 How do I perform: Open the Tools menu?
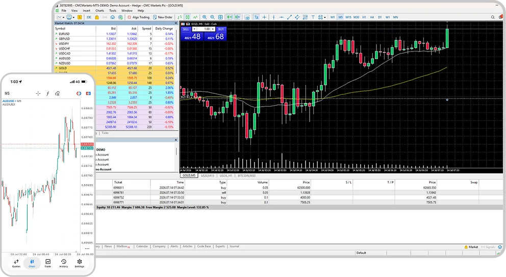pyautogui.click(x=113, y=11)
